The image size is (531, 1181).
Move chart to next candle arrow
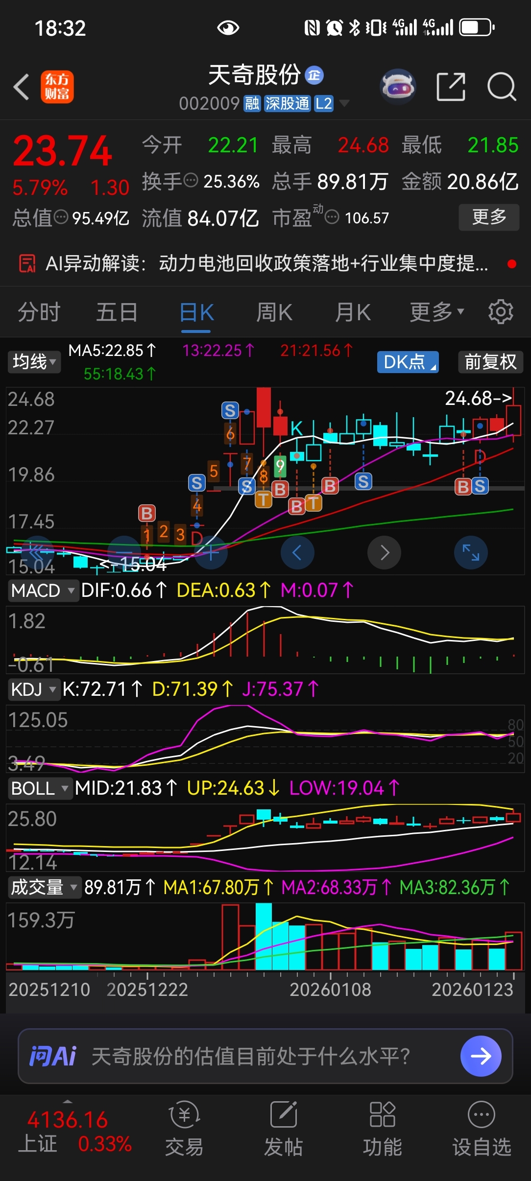[x=385, y=552]
